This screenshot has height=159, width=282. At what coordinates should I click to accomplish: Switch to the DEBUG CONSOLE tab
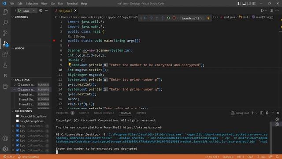[x=104, y=113]
